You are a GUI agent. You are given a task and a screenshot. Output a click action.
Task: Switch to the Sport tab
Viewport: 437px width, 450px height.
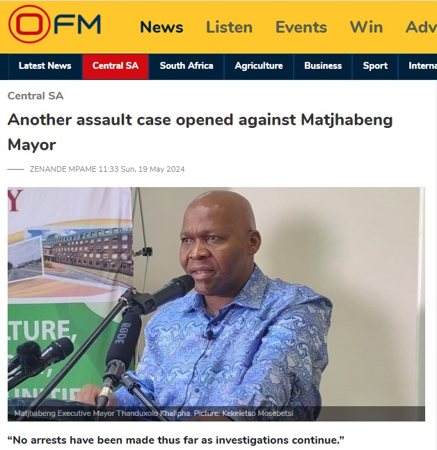[375, 66]
